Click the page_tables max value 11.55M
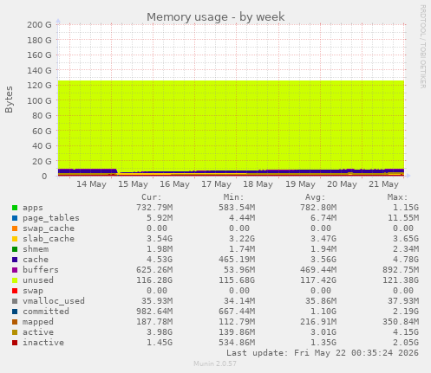 coord(403,218)
